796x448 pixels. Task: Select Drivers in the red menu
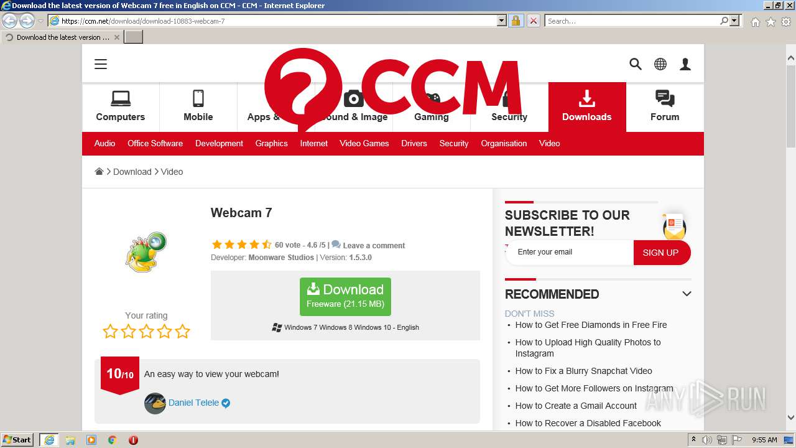click(x=414, y=143)
